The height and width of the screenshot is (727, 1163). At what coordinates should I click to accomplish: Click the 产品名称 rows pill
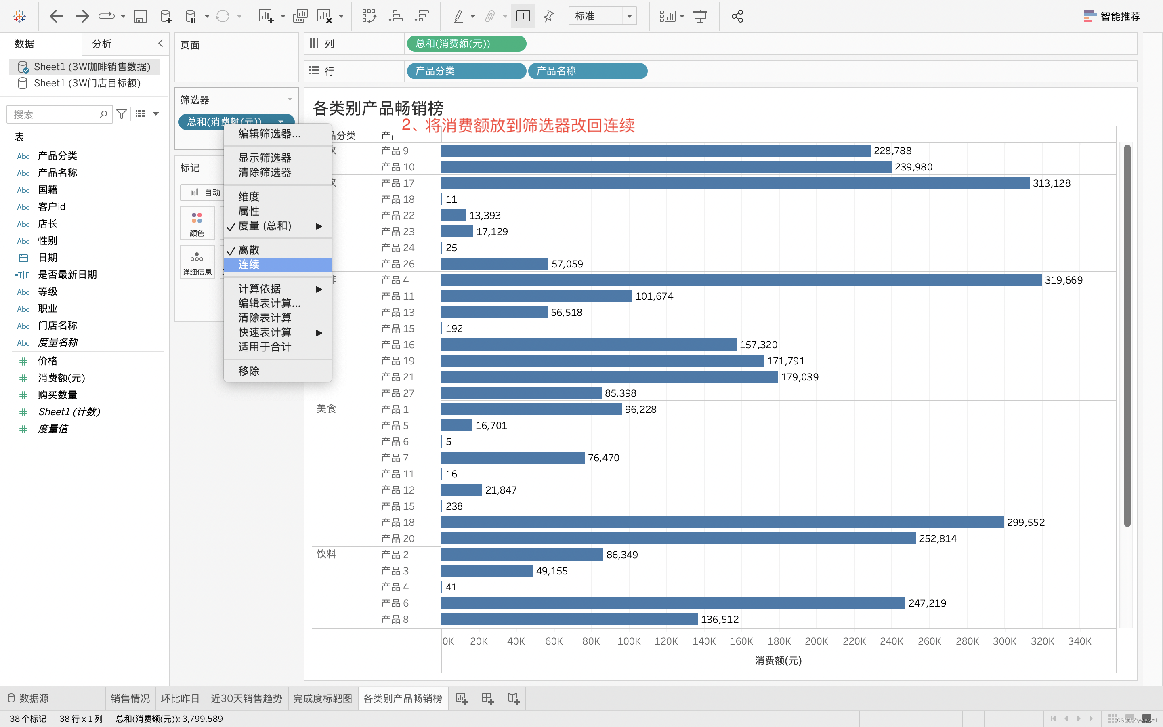point(588,71)
